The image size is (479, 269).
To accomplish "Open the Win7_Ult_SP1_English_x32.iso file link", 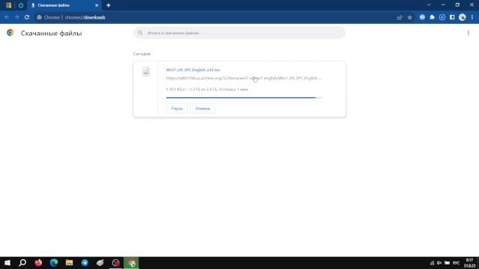I will (x=193, y=69).
